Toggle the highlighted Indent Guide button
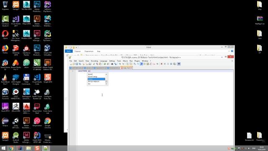 coord(142,64)
